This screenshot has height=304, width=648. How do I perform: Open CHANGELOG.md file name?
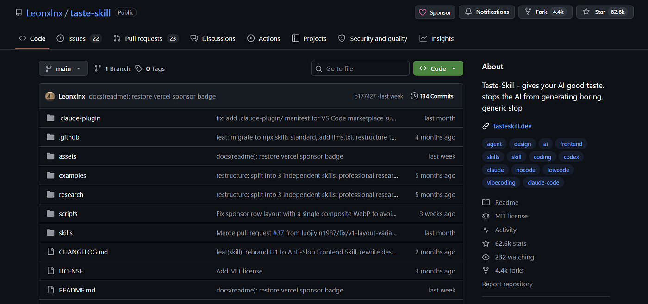(x=83, y=252)
